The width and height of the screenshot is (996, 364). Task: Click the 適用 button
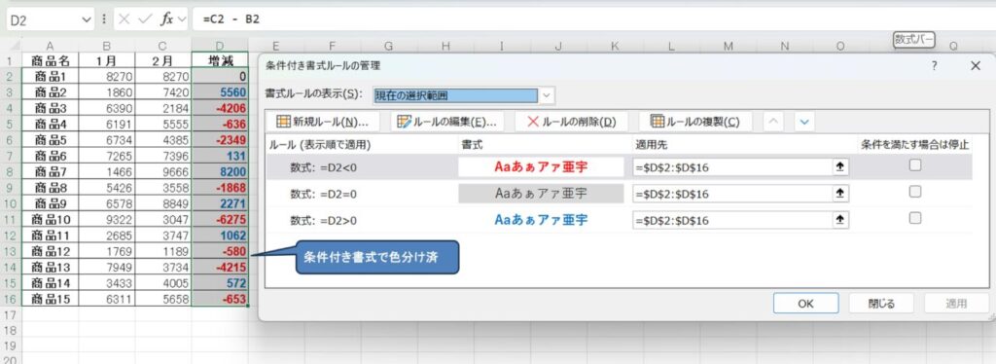(x=956, y=304)
